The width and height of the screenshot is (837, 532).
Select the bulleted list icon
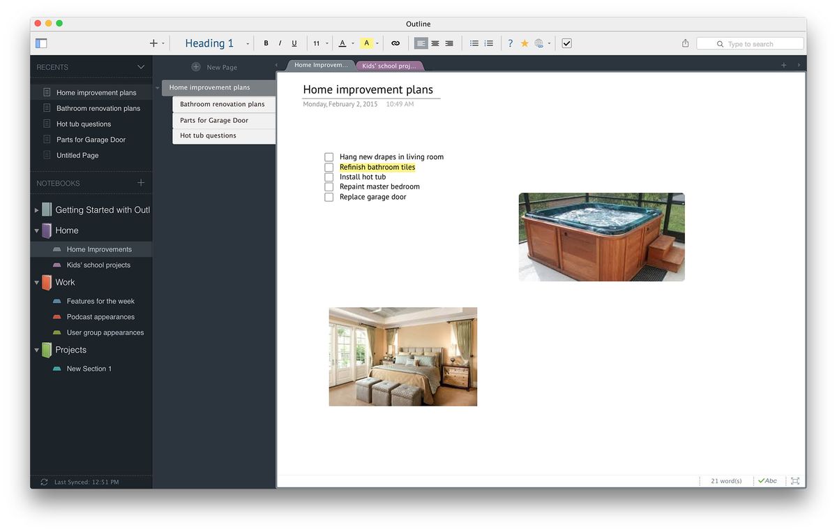[474, 43]
